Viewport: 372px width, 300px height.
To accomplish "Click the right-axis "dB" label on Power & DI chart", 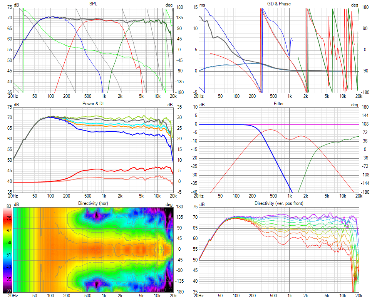I will 170,105.
